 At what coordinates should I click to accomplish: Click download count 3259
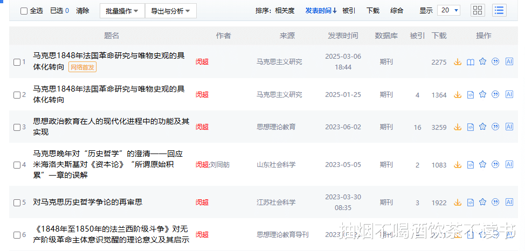point(439,127)
